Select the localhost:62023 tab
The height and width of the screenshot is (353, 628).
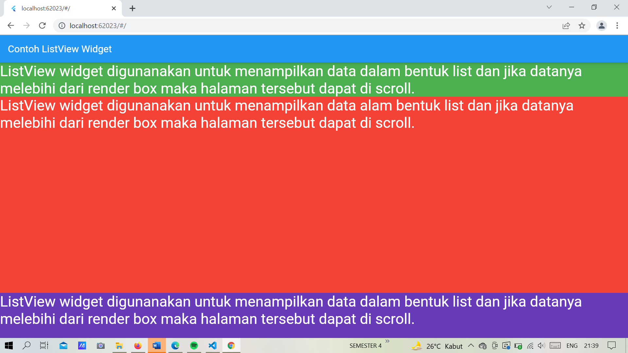[59, 8]
